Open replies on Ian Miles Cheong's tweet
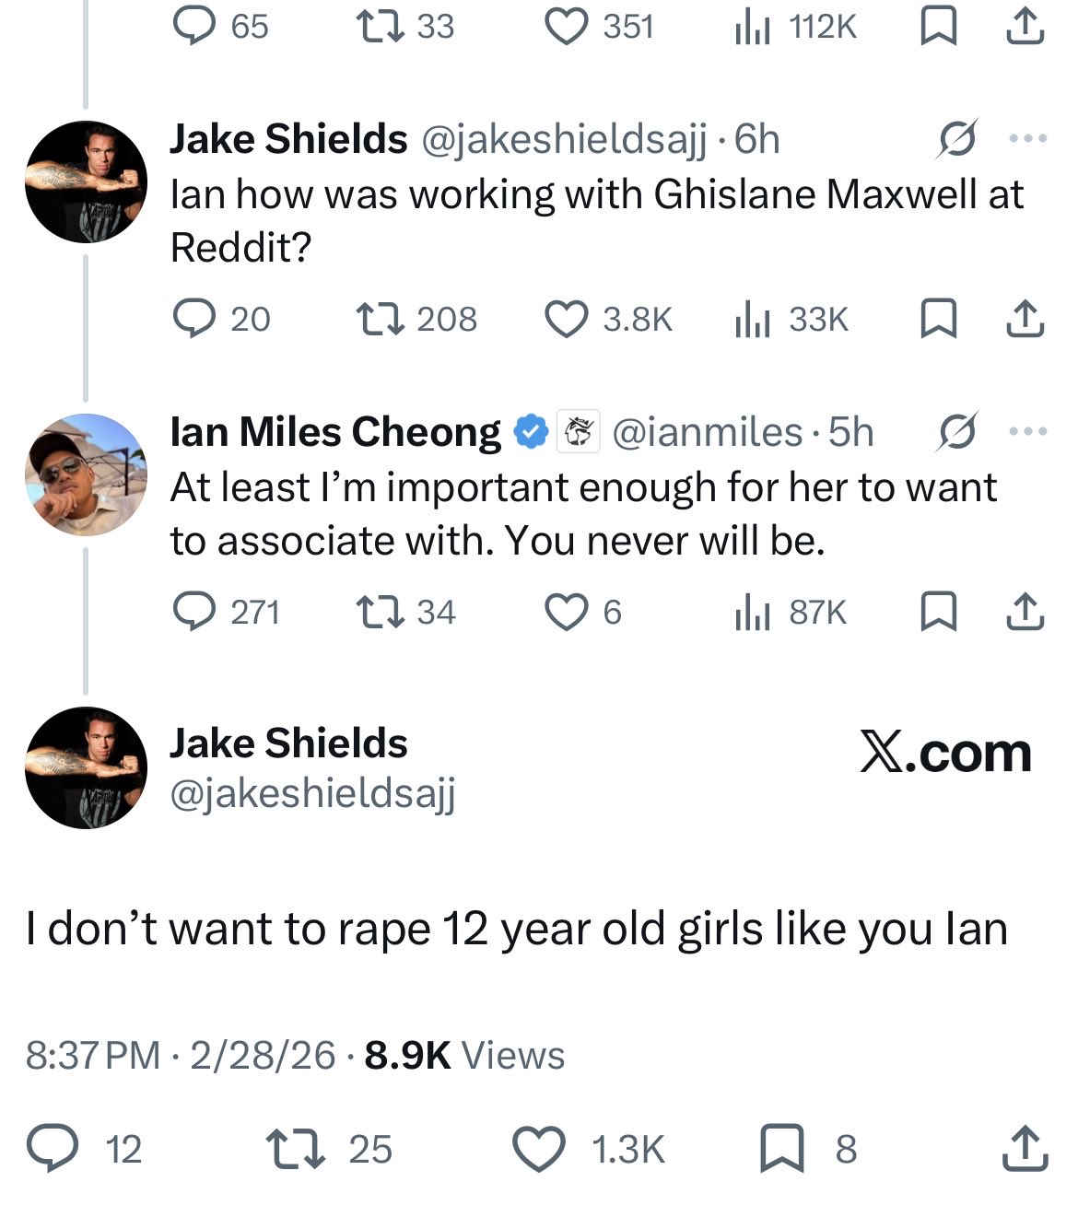 tap(193, 612)
